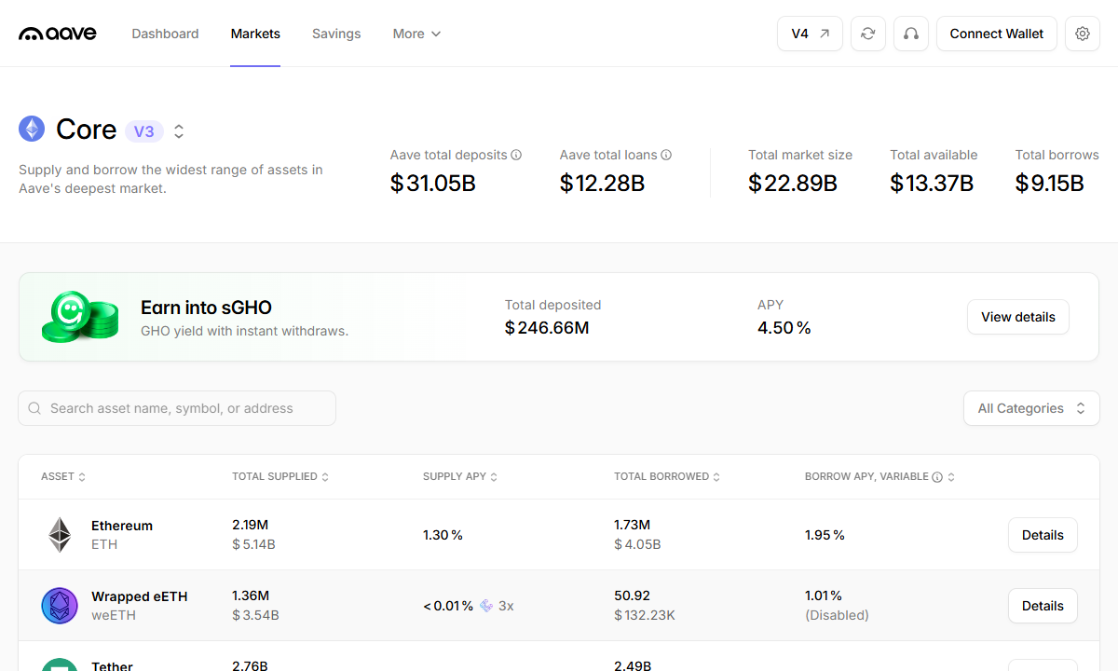The height and width of the screenshot is (671, 1118).
Task: Sort the table by Total Borrowed
Action: coord(667,477)
